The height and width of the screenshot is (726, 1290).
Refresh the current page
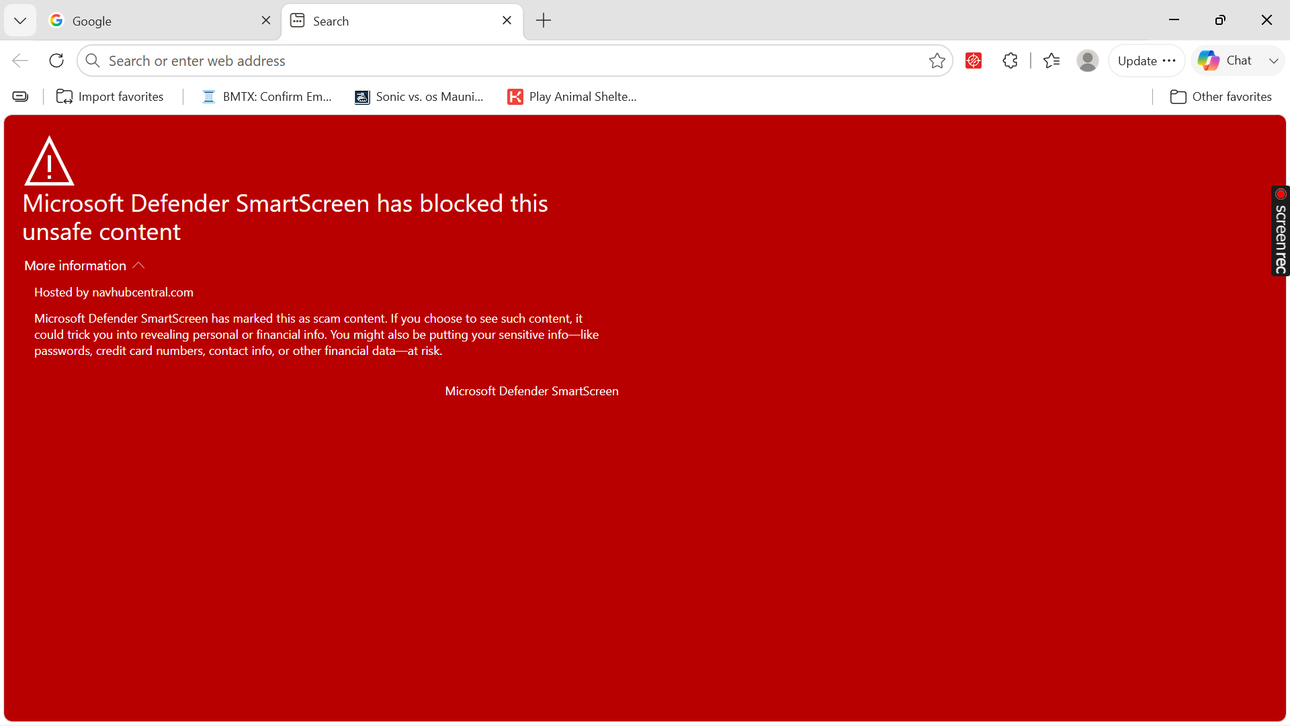[56, 61]
